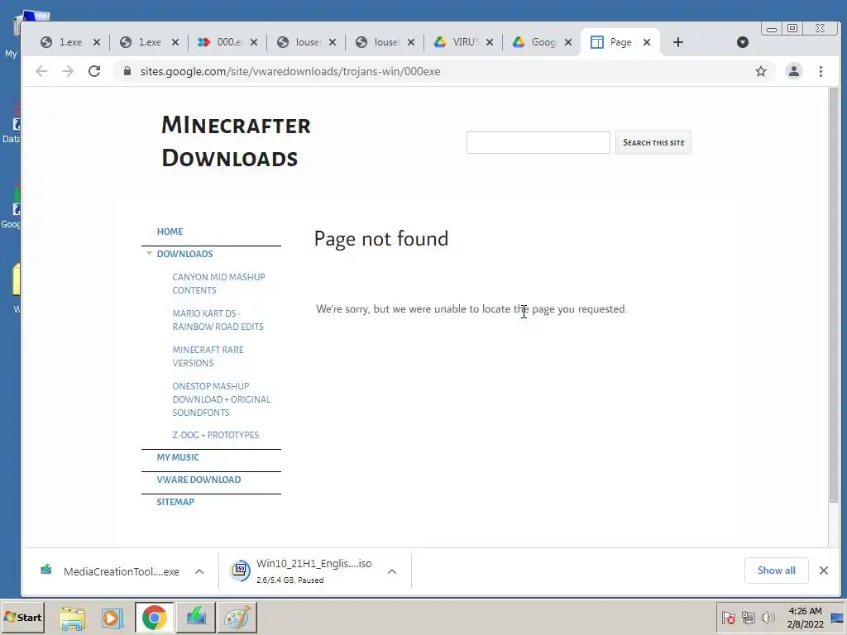
Task: Open the Chrome profile avatar menu
Action: pos(793,71)
